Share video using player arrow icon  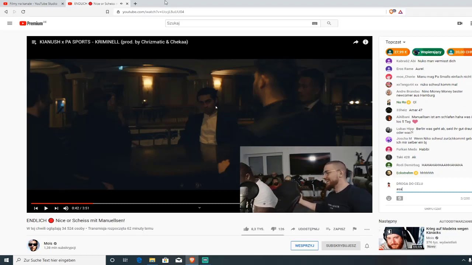coord(355,42)
